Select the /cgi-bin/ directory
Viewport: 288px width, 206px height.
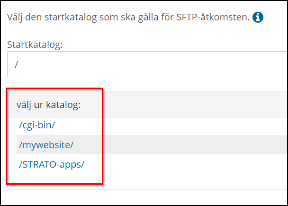pyautogui.click(x=37, y=125)
